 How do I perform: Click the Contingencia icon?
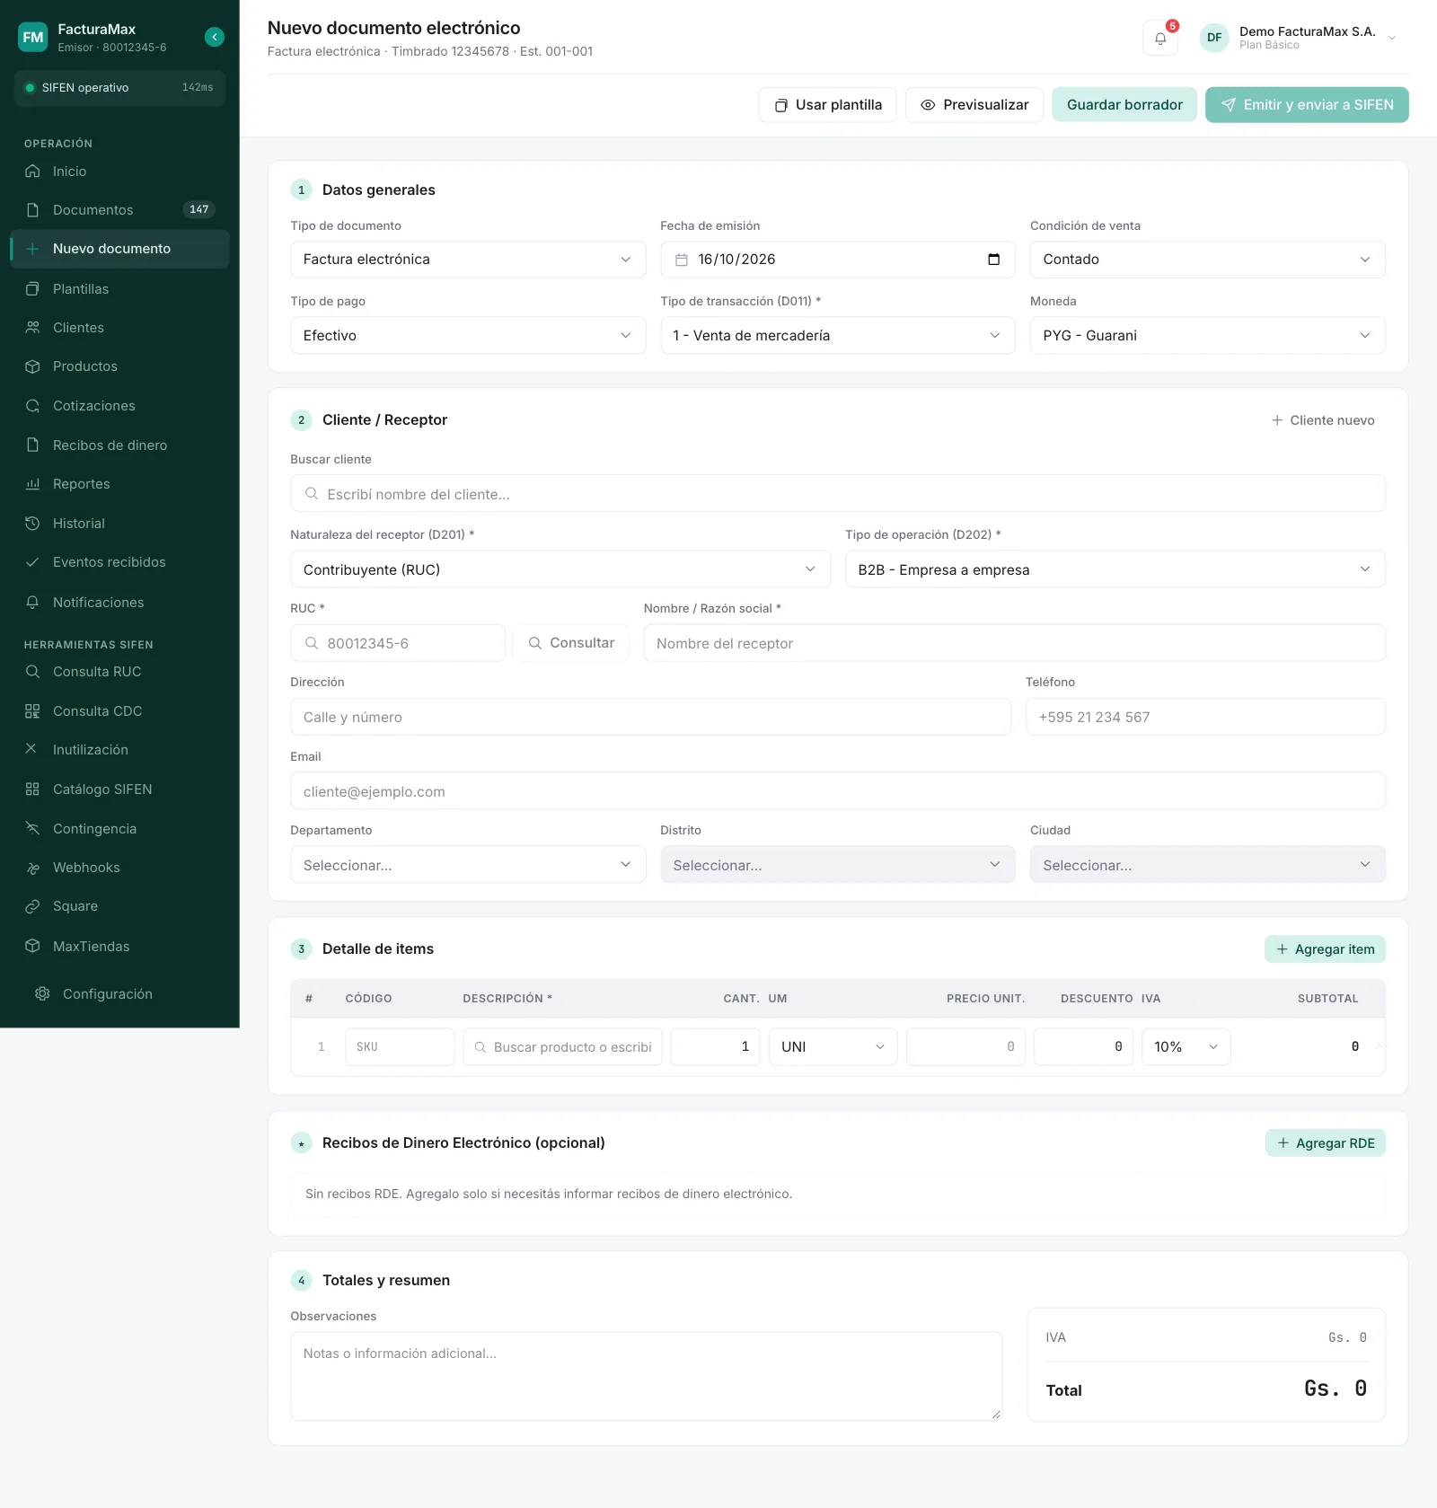click(32, 829)
